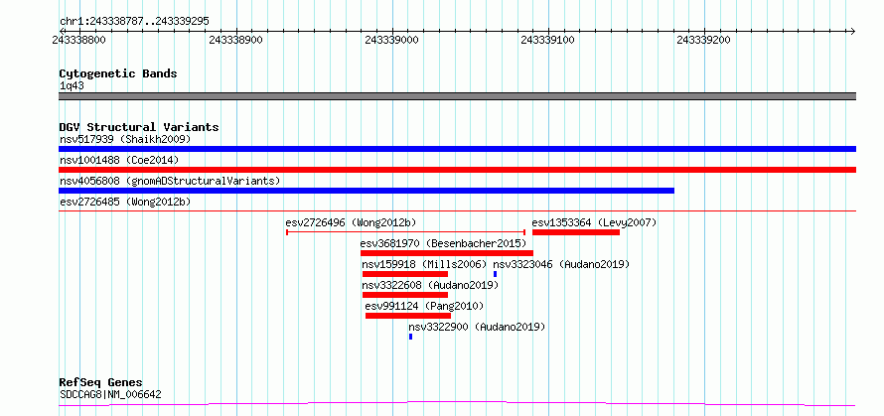Select the red nsv3322608 variant bar
The width and height of the screenshot is (884, 416).
pos(405,295)
